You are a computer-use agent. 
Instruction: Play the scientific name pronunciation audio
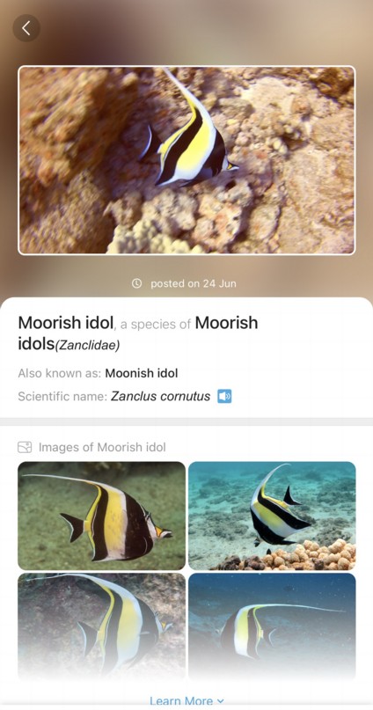click(224, 396)
